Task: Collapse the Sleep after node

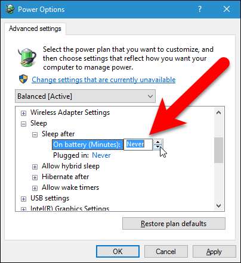Action: click(x=35, y=135)
